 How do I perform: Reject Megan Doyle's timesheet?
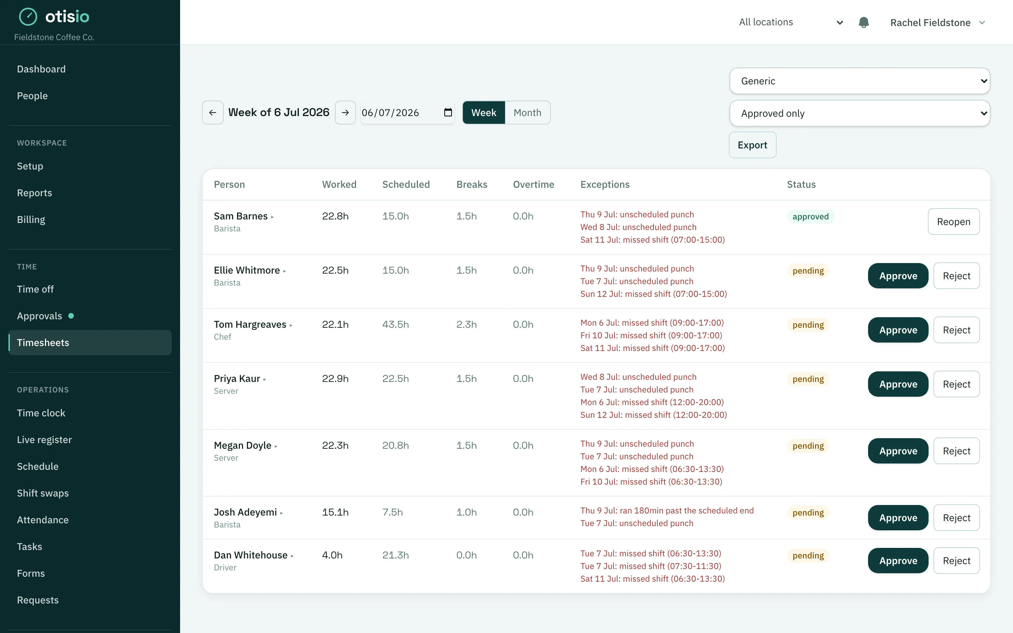click(956, 451)
